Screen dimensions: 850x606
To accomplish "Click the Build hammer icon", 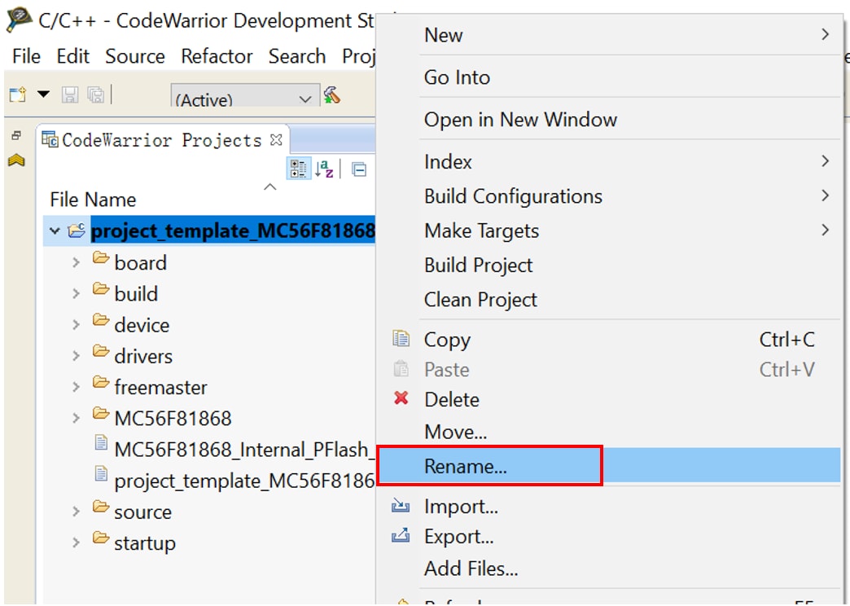I will (331, 95).
